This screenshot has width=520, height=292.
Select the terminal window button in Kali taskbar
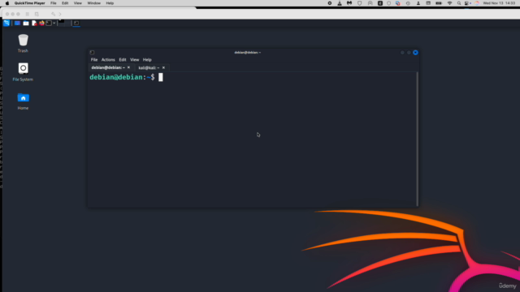[76, 24]
